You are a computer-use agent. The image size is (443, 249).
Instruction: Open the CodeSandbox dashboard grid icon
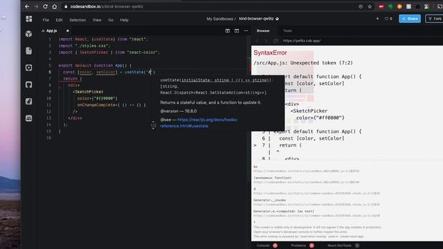tap(29, 19)
